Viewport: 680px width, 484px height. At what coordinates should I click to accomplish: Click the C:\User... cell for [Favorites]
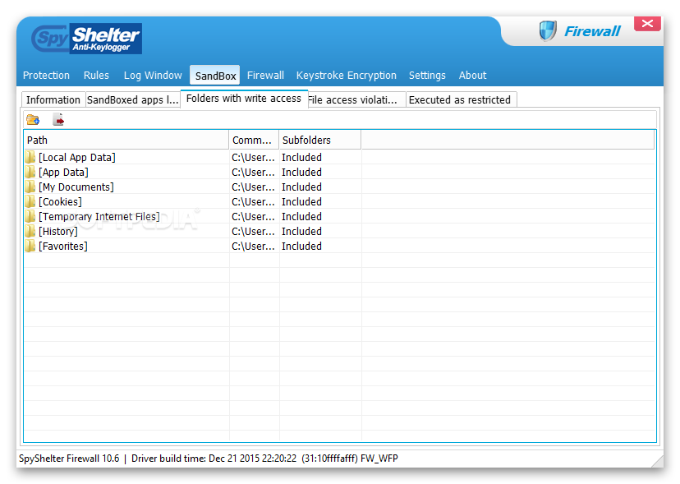[253, 246]
